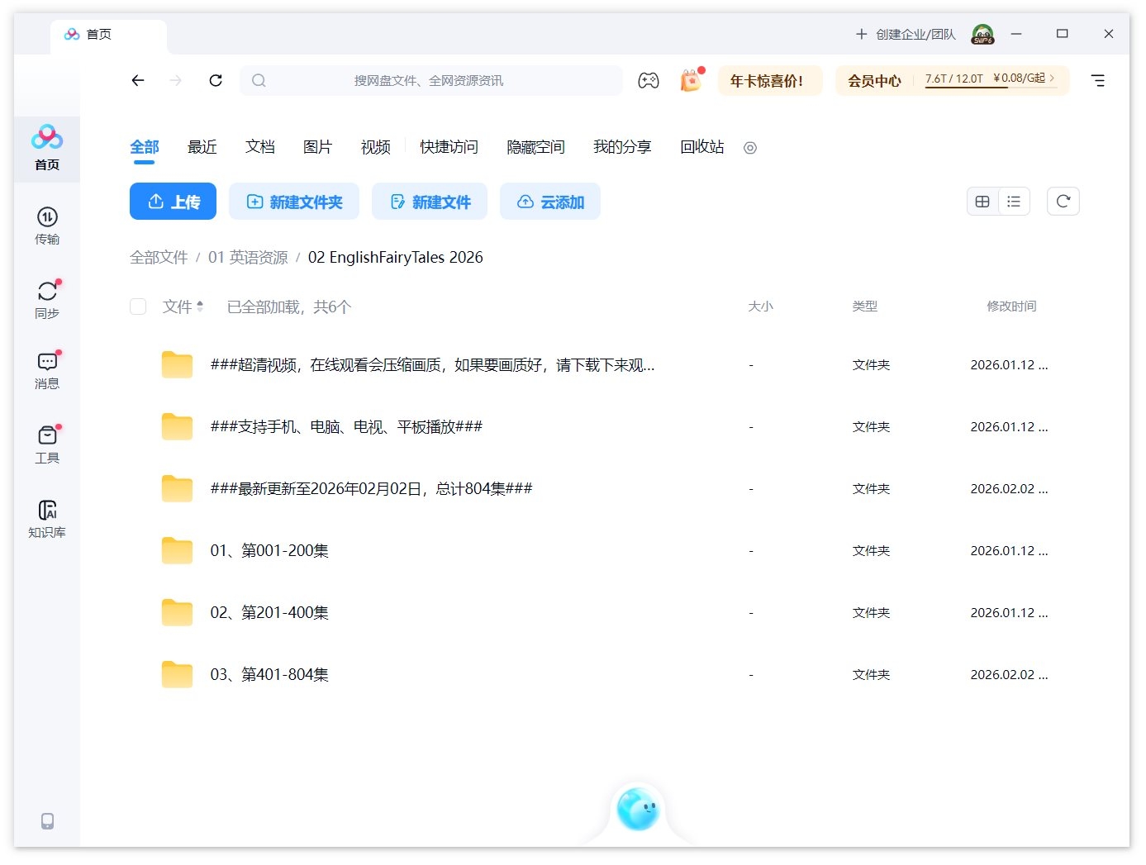Screen dimensions: 1146x865
Task: Click the 云添加 cloud add button
Action: [x=550, y=201]
